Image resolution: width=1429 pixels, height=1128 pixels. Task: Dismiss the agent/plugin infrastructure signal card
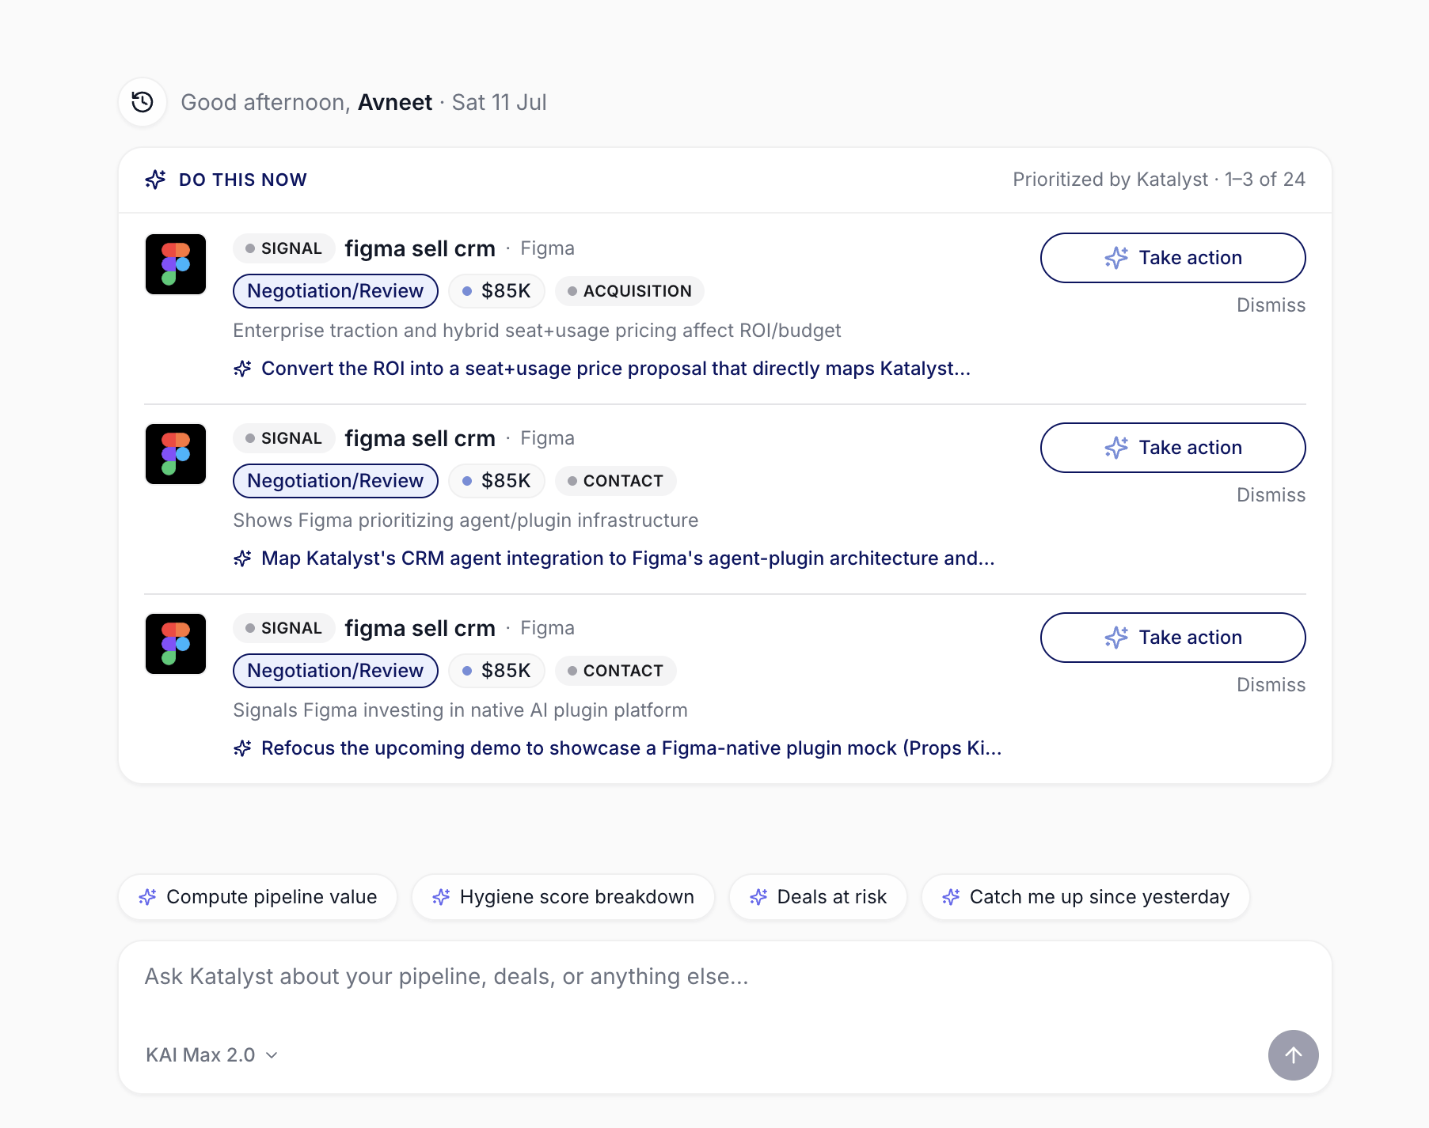(1271, 495)
